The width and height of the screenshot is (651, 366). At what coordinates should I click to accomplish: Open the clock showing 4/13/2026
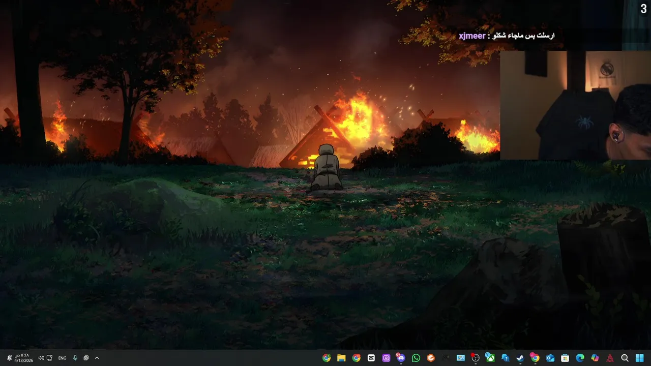pos(24,358)
